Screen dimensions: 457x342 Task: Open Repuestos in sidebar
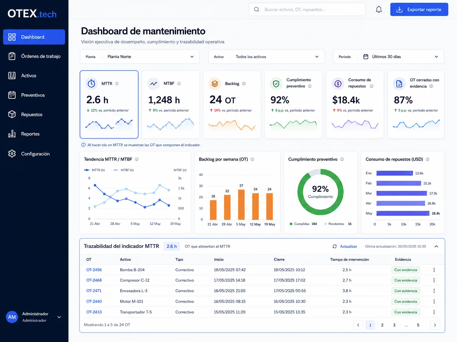coord(34,114)
